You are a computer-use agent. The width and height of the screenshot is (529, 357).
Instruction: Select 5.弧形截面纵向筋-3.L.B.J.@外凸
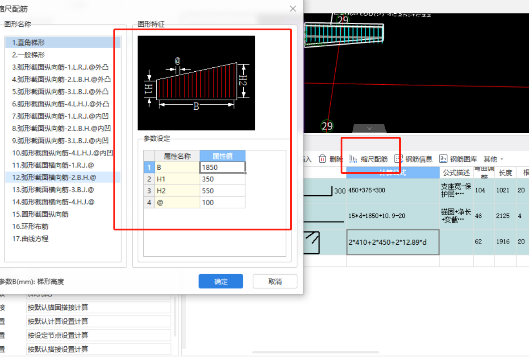click(x=63, y=92)
